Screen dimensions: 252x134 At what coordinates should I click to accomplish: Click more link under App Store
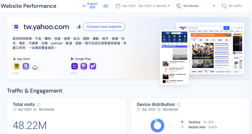(x=16, y=73)
